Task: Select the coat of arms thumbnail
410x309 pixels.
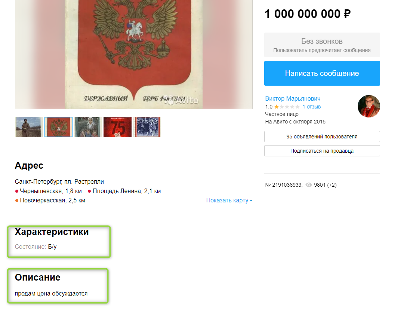Action: coord(58,127)
